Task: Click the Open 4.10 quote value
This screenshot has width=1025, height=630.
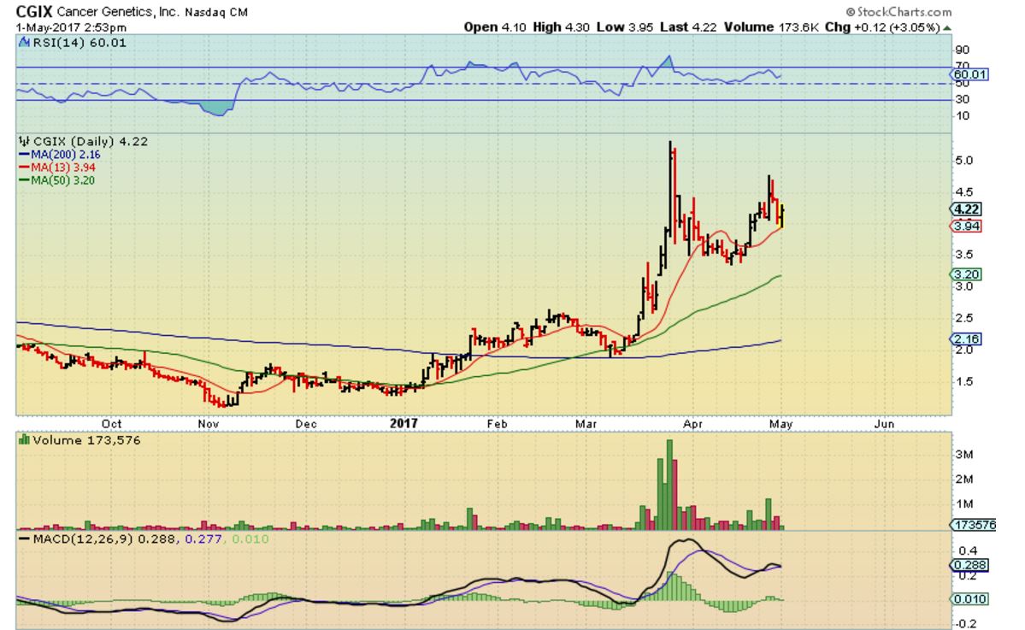Action: (x=493, y=27)
